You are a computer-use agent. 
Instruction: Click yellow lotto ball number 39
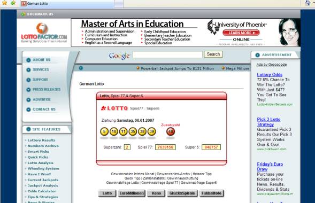(152, 131)
